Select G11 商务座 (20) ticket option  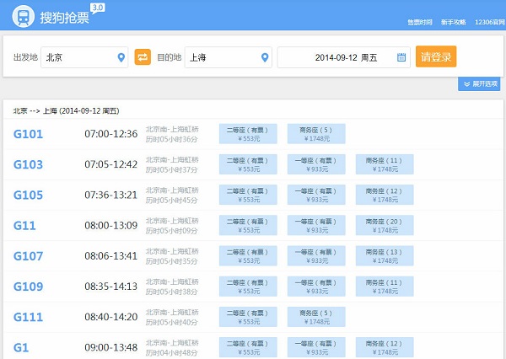pos(385,225)
